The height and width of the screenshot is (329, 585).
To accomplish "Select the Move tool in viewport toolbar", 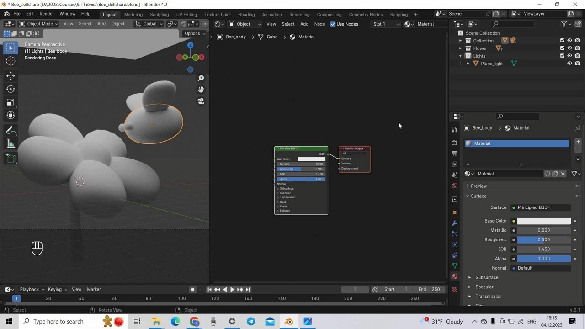I will click(11, 76).
